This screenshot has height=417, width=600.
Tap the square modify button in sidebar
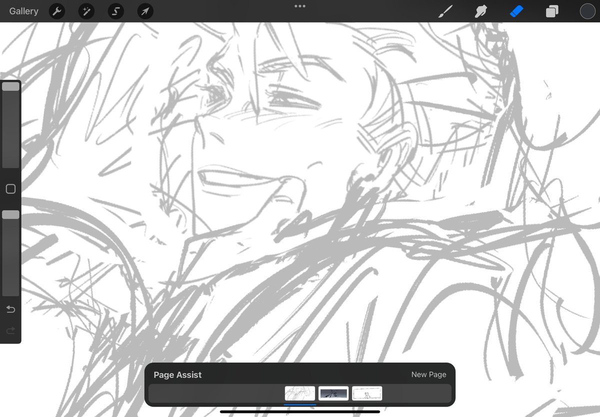pyautogui.click(x=10, y=189)
